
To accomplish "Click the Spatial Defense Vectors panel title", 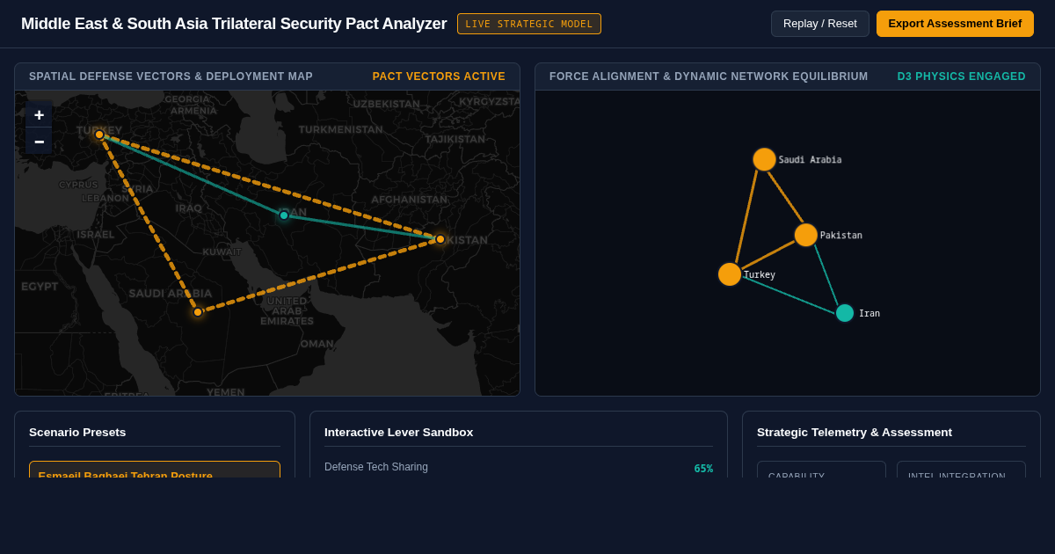I will (x=171, y=77).
